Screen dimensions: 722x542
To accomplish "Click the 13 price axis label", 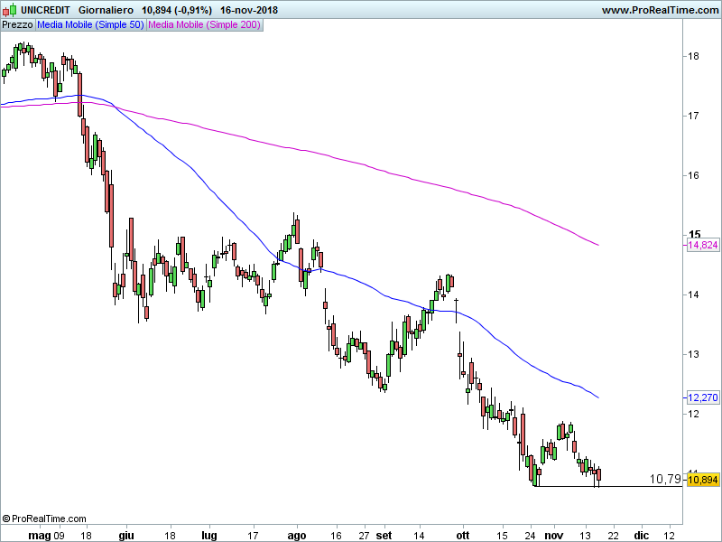I will (x=693, y=354).
